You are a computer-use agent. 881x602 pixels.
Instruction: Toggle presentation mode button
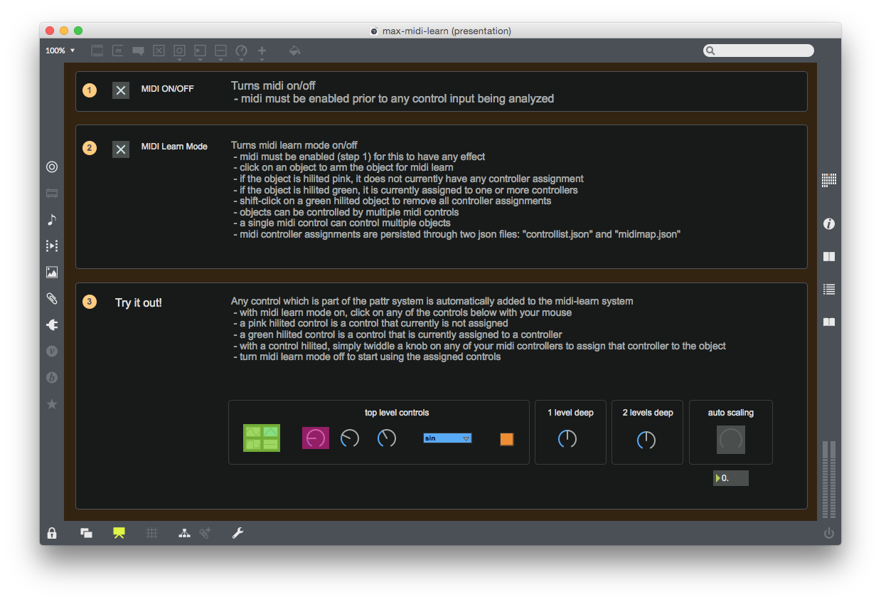click(x=119, y=533)
